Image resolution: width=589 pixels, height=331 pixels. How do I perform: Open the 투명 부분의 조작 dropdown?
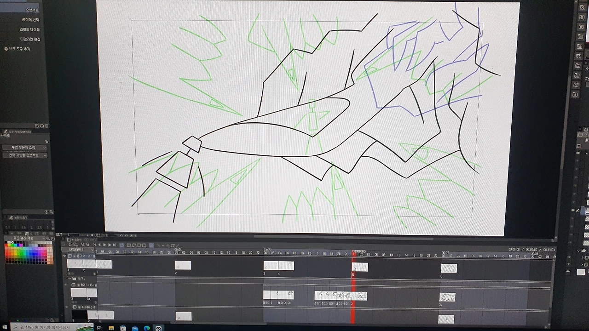[24, 148]
